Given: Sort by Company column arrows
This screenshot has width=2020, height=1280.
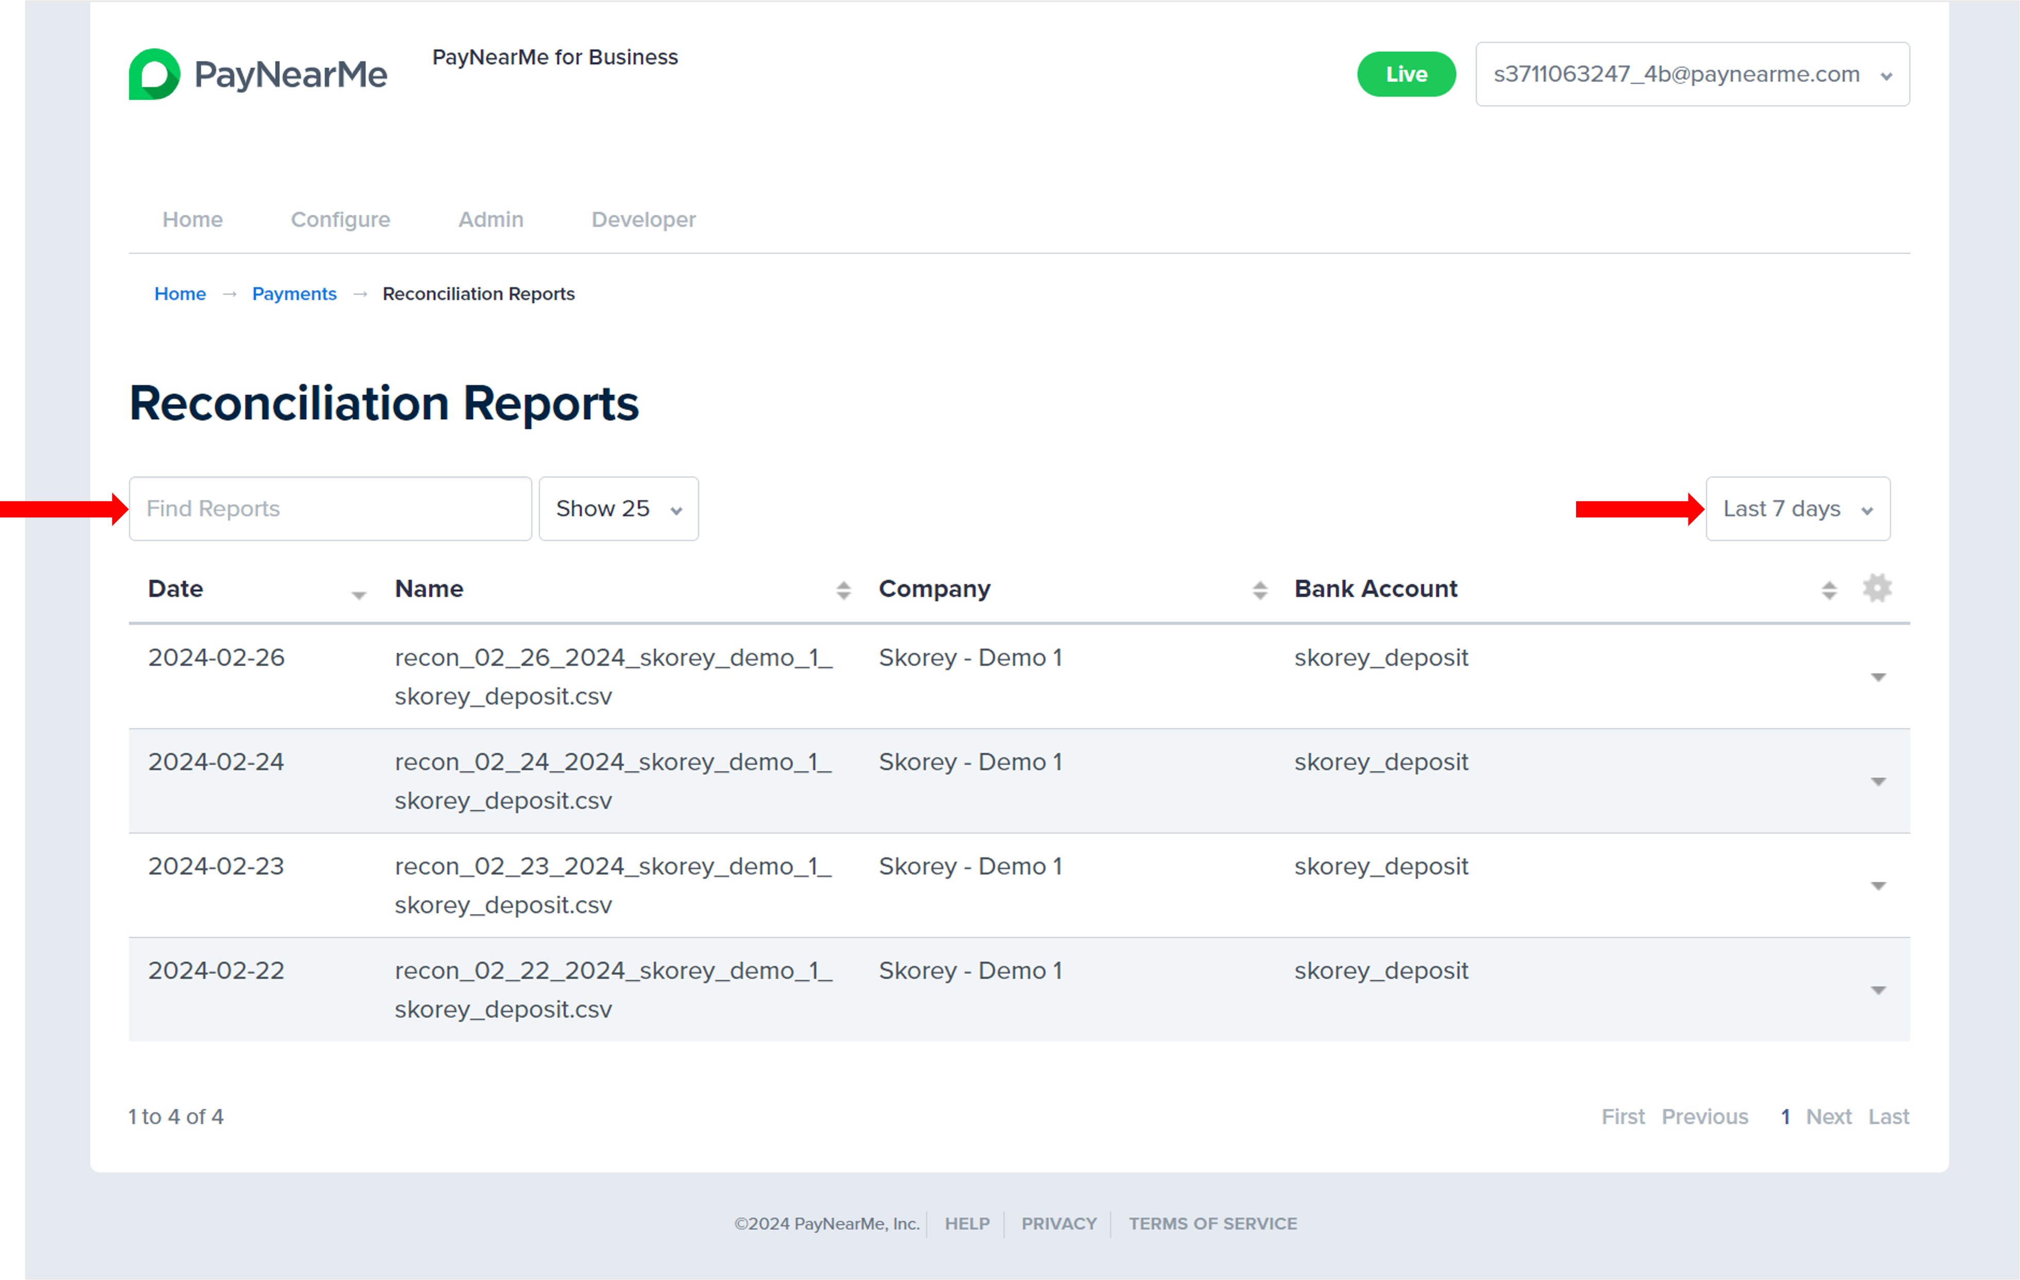Looking at the screenshot, I should (x=1259, y=590).
